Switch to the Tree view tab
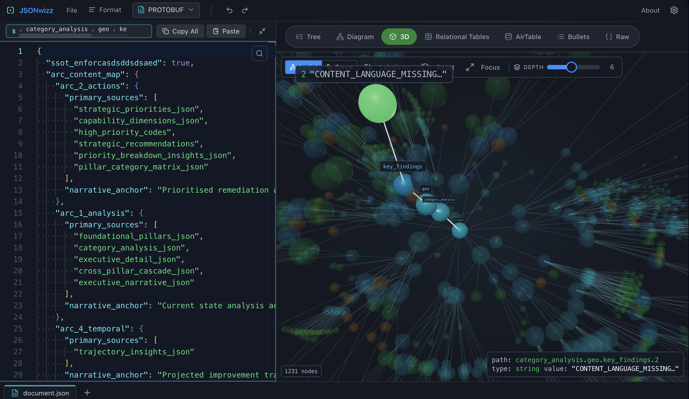This screenshot has height=399, width=689. [308, 37]
